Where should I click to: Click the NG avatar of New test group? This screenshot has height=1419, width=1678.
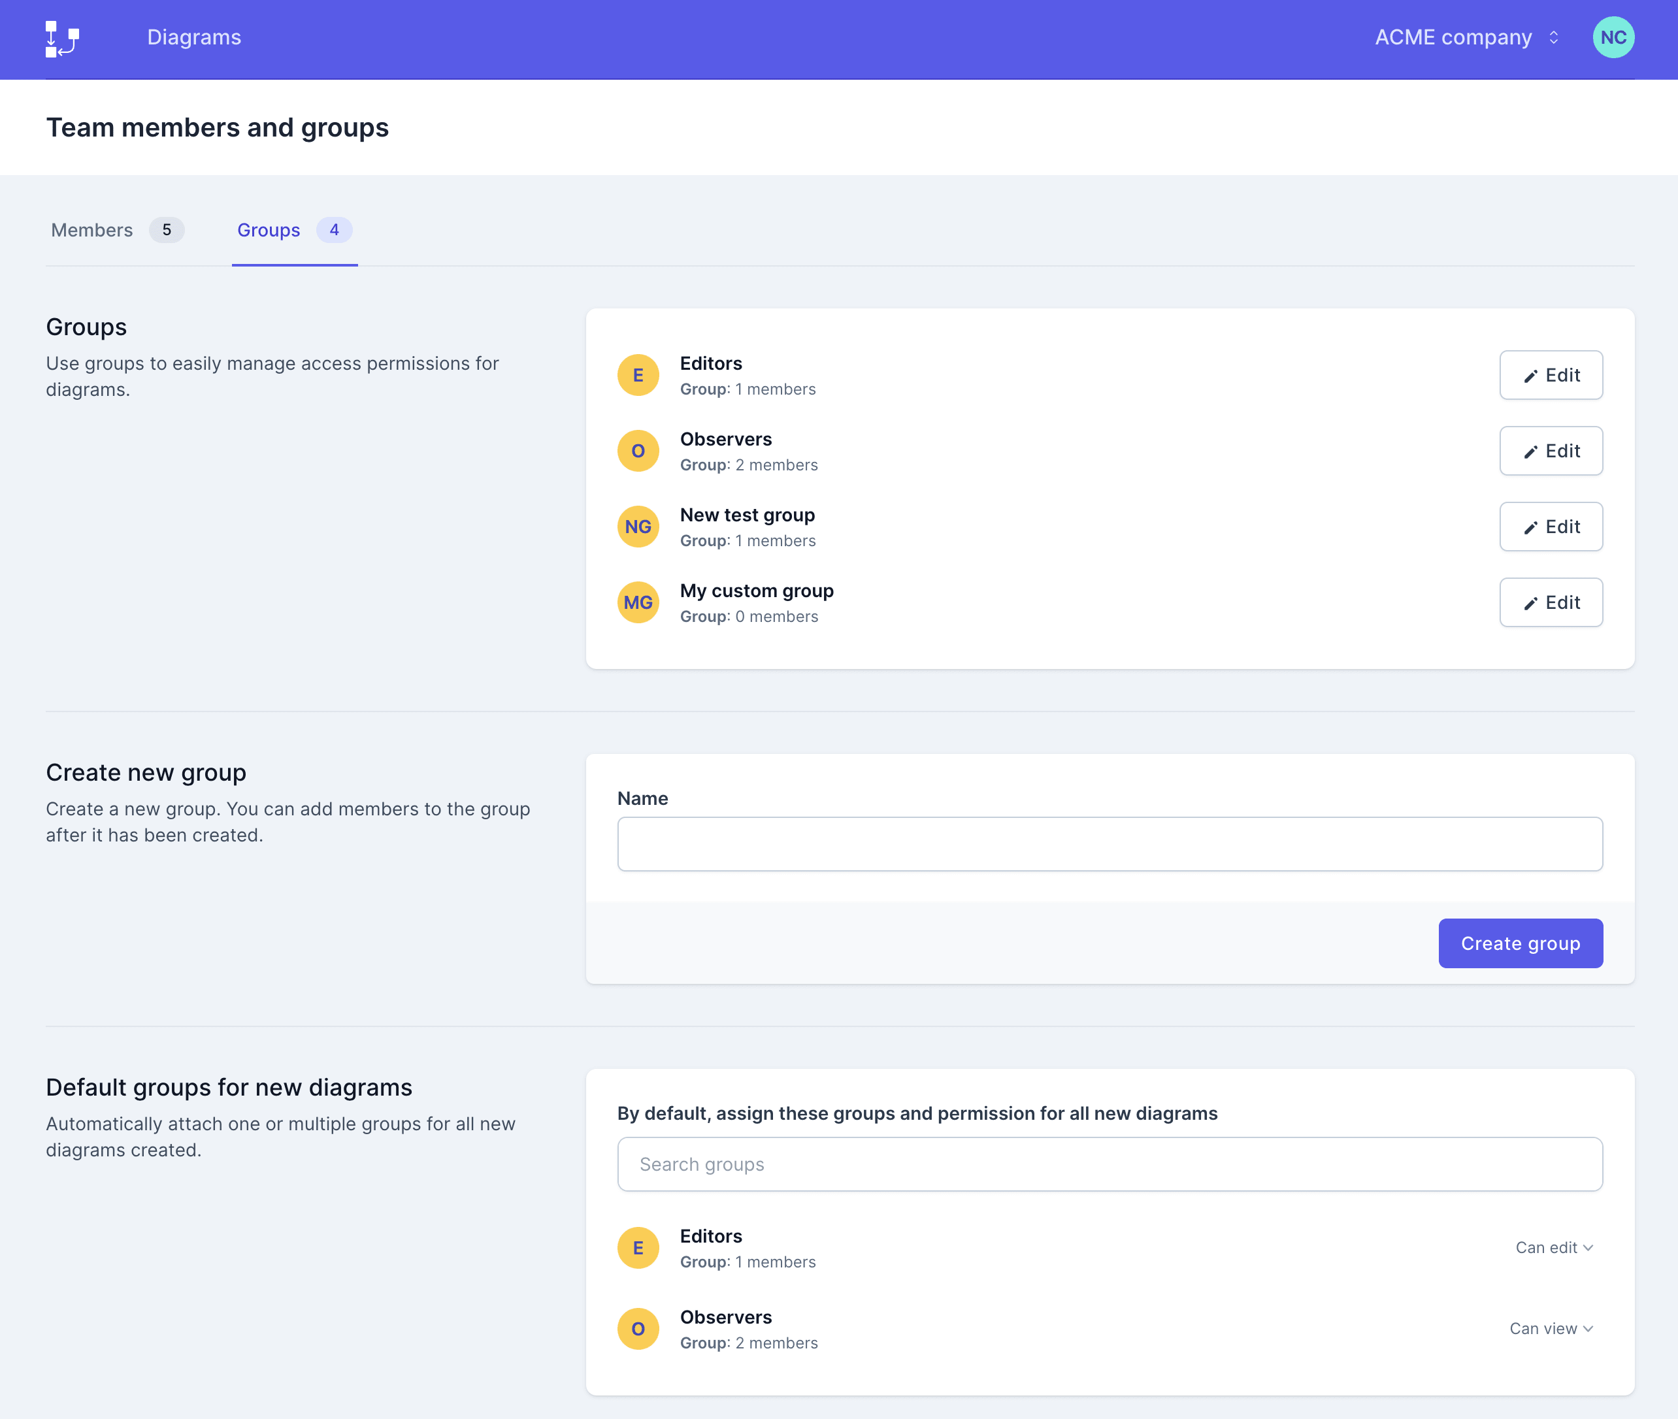pos(638,527)
